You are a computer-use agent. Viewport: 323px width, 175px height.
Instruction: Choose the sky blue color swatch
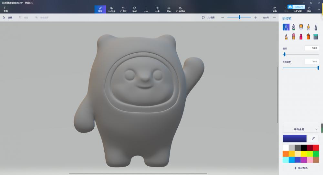[x=292, y=160]
